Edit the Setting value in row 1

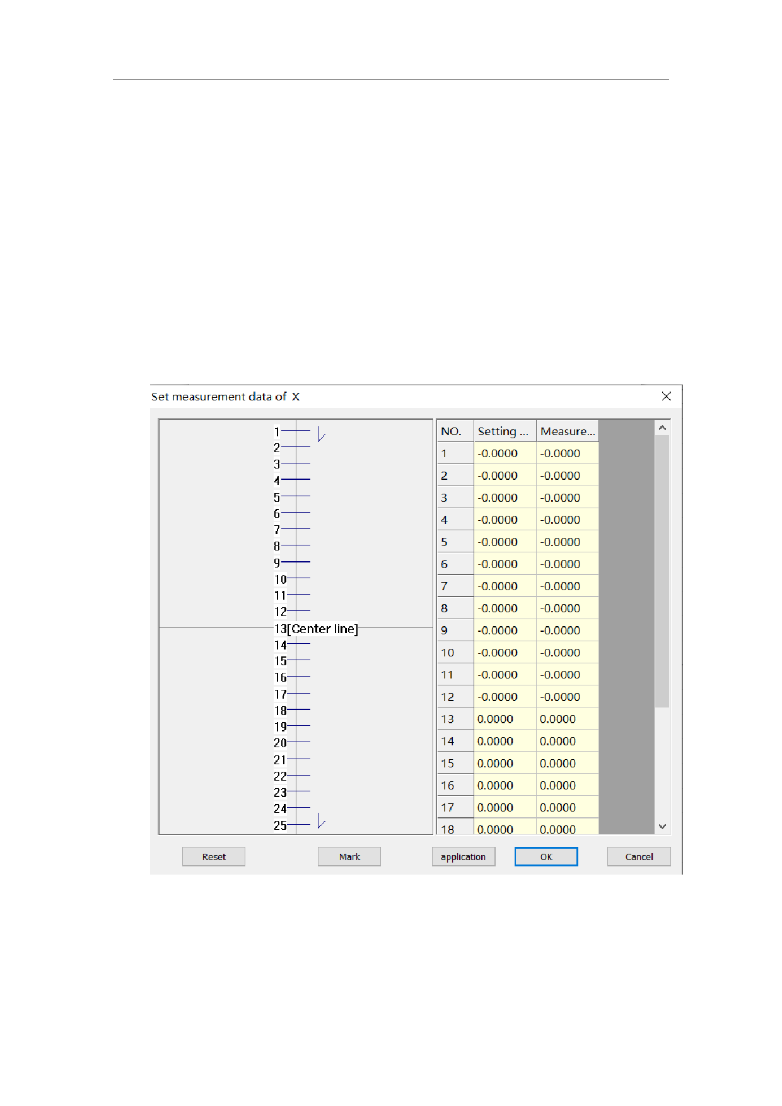[505, 453]
